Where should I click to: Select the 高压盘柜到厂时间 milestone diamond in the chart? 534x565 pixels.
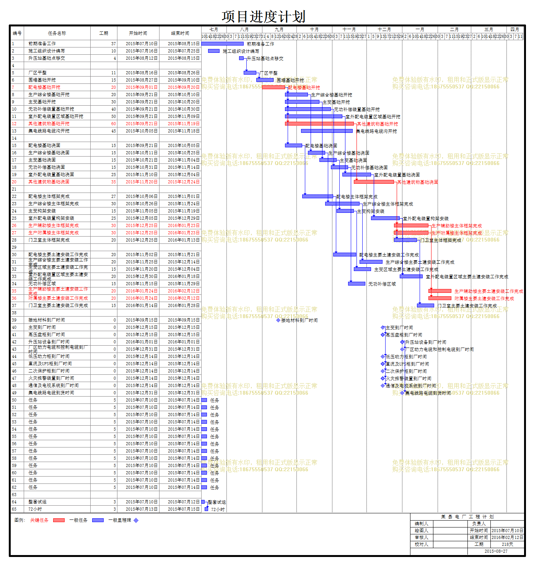pos(383,335)
